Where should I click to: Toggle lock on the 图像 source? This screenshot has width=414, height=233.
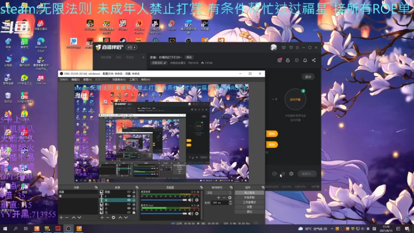[x=134, y=192]
